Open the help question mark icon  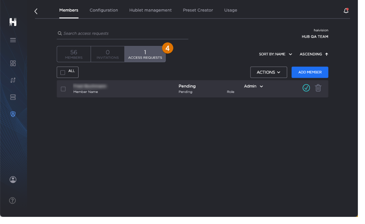tap(12, 201)
